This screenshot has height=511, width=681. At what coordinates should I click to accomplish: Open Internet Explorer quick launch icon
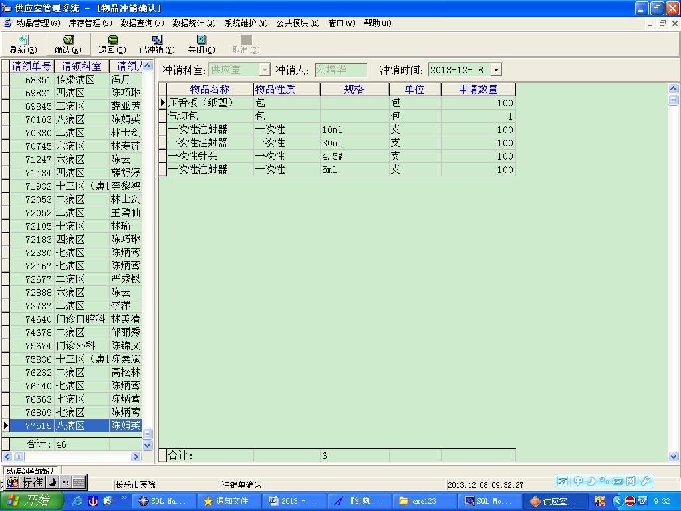78,501
